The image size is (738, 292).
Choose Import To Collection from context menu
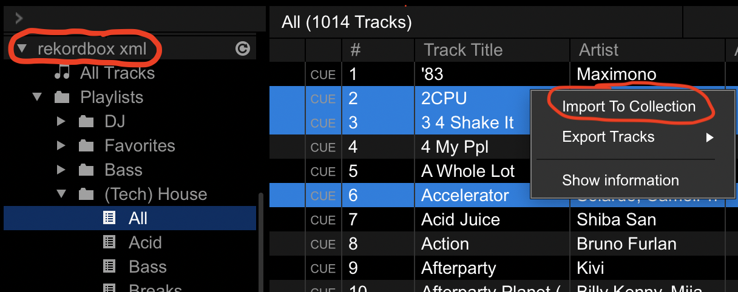click(629, 107)
